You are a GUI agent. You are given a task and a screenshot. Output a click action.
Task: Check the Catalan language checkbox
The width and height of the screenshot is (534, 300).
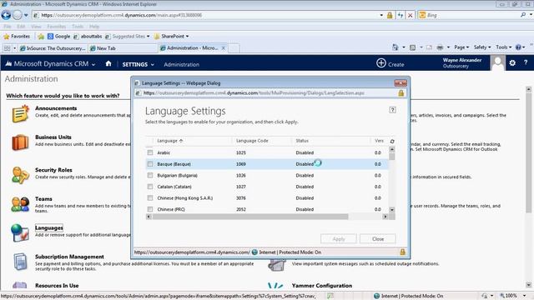coord(150,187)
